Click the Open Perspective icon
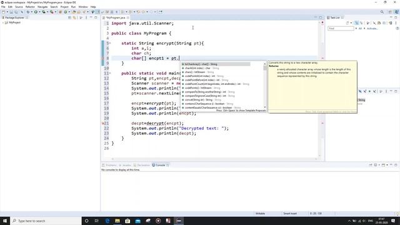Screen dimensions: 400x225 [390, 12]
